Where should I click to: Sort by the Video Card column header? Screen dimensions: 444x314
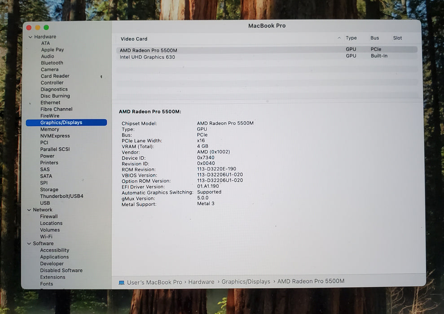click(x=134, y=39)
